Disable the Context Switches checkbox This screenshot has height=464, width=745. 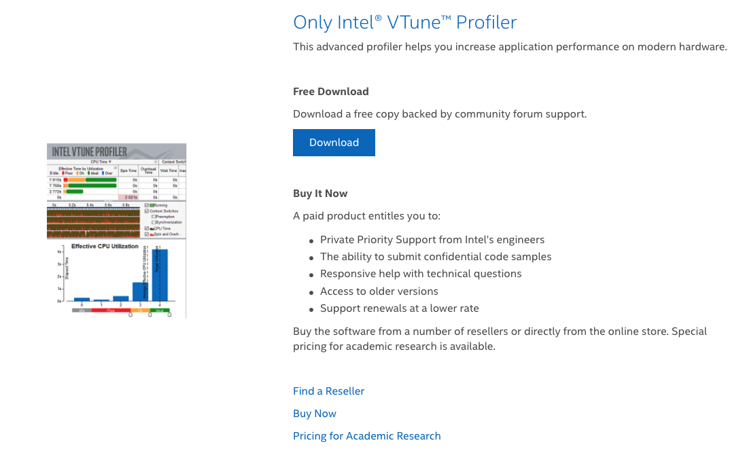click(147, 211)
